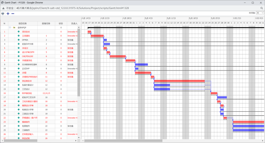The image size is (265, 143).
Task: Click the diamond icon beside BOM表冻结
Action: tap(18, 93)
